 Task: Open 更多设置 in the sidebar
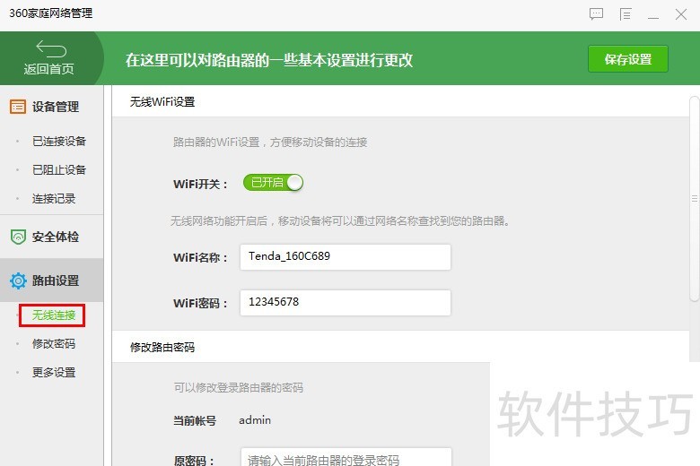[54, 373]
